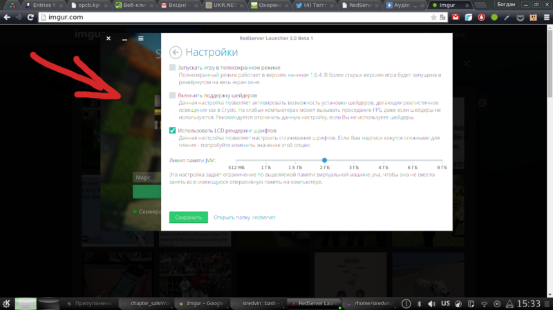Click the browser vertical scrollbar

click(550, 64)
